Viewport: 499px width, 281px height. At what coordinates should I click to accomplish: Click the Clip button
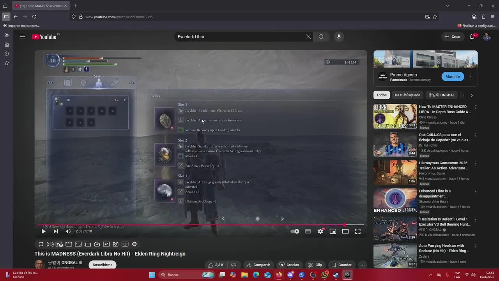click(x=315, y=265)
